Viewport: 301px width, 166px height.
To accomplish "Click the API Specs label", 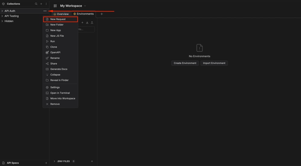I will (x=13, y=163).
